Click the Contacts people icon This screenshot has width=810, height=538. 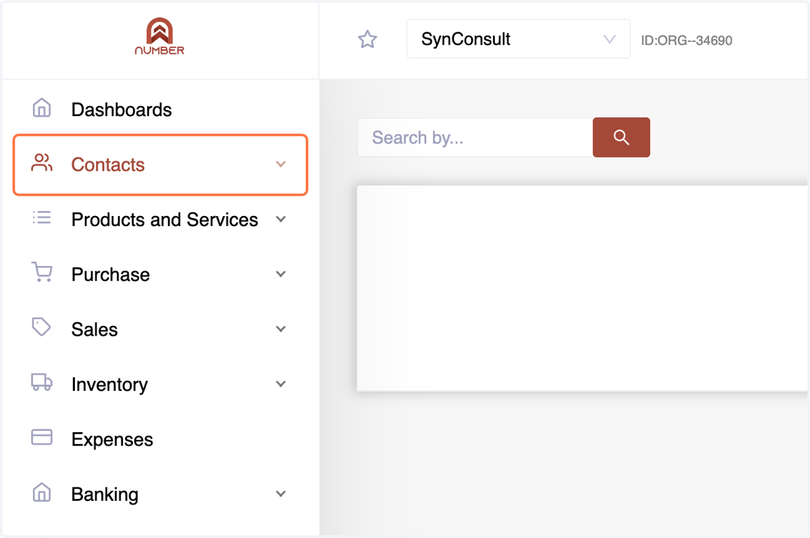[x=42, y=163]
